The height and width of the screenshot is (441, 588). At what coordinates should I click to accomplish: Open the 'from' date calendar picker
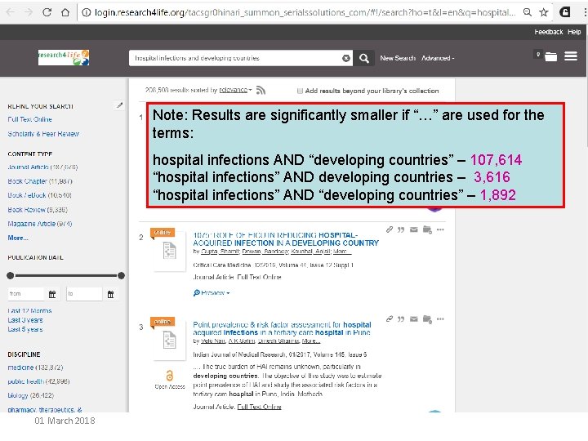[52, 294]
